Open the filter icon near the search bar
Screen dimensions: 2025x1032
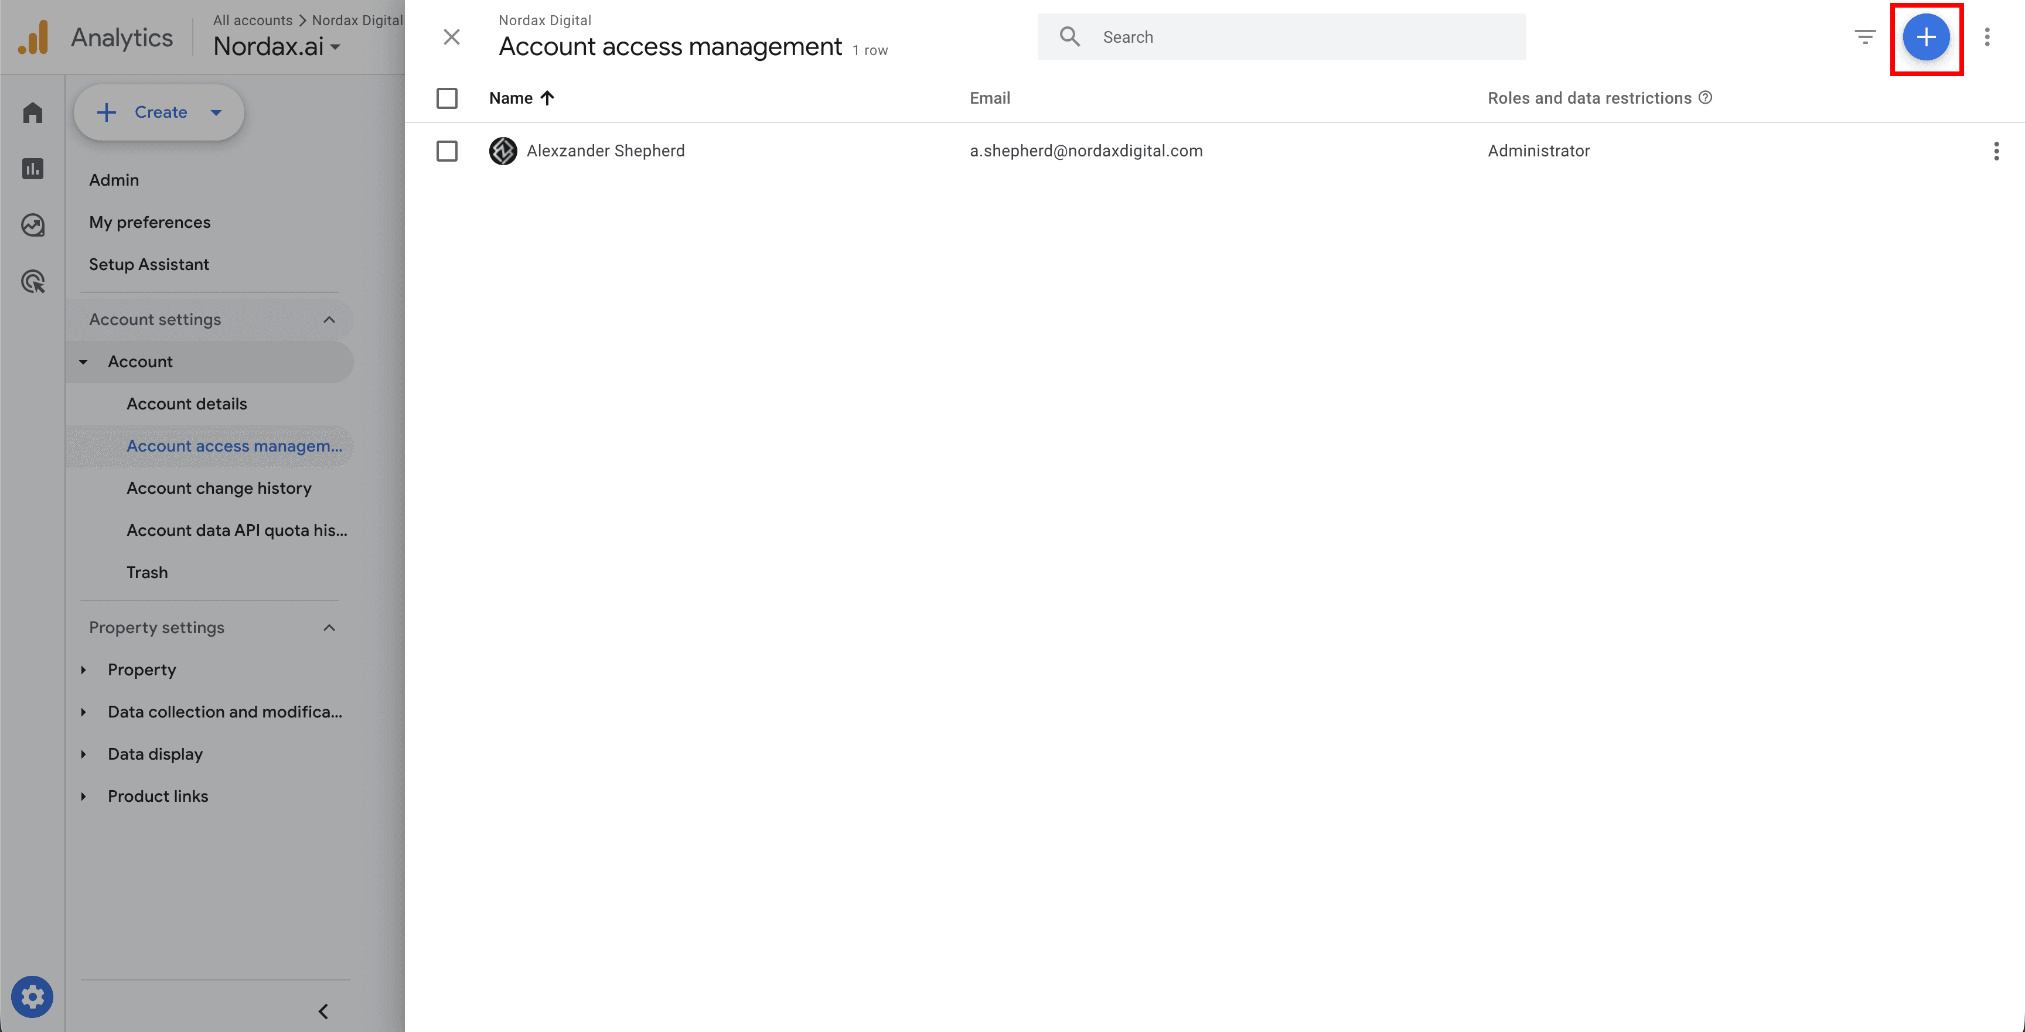tap(1866, 36)
